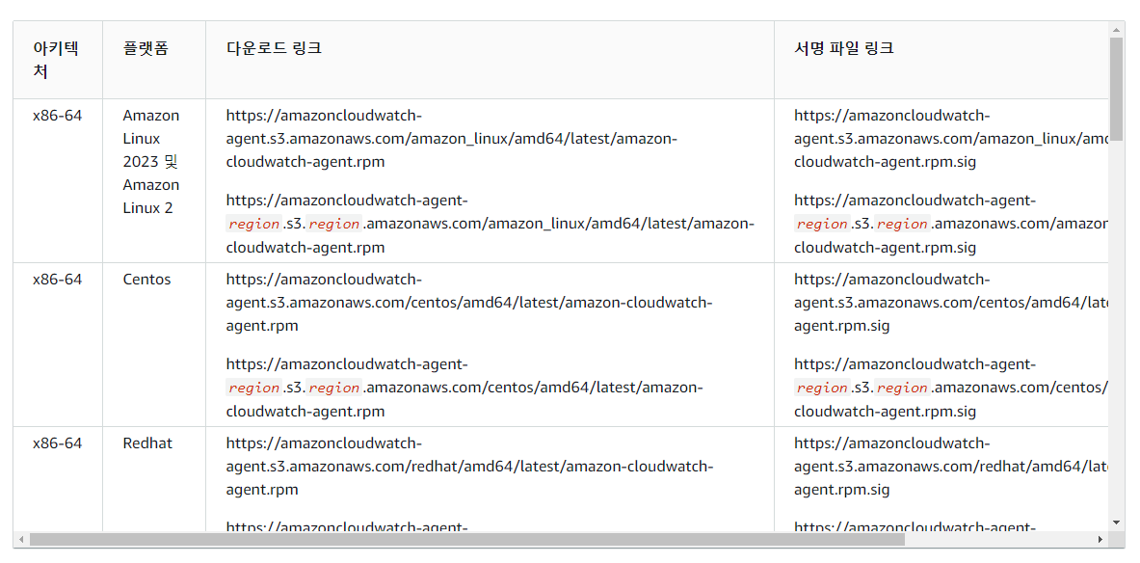Screen dimensions: 1140x563
Task: Click the vertical scrollbar down arrow
Action: (1116, 523)
